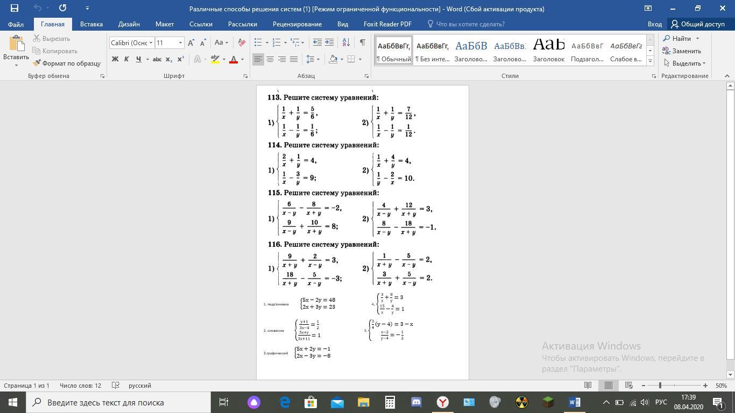Toggle subscript formatting
Viewport: 735px width, 413px height.
point(169,59)
